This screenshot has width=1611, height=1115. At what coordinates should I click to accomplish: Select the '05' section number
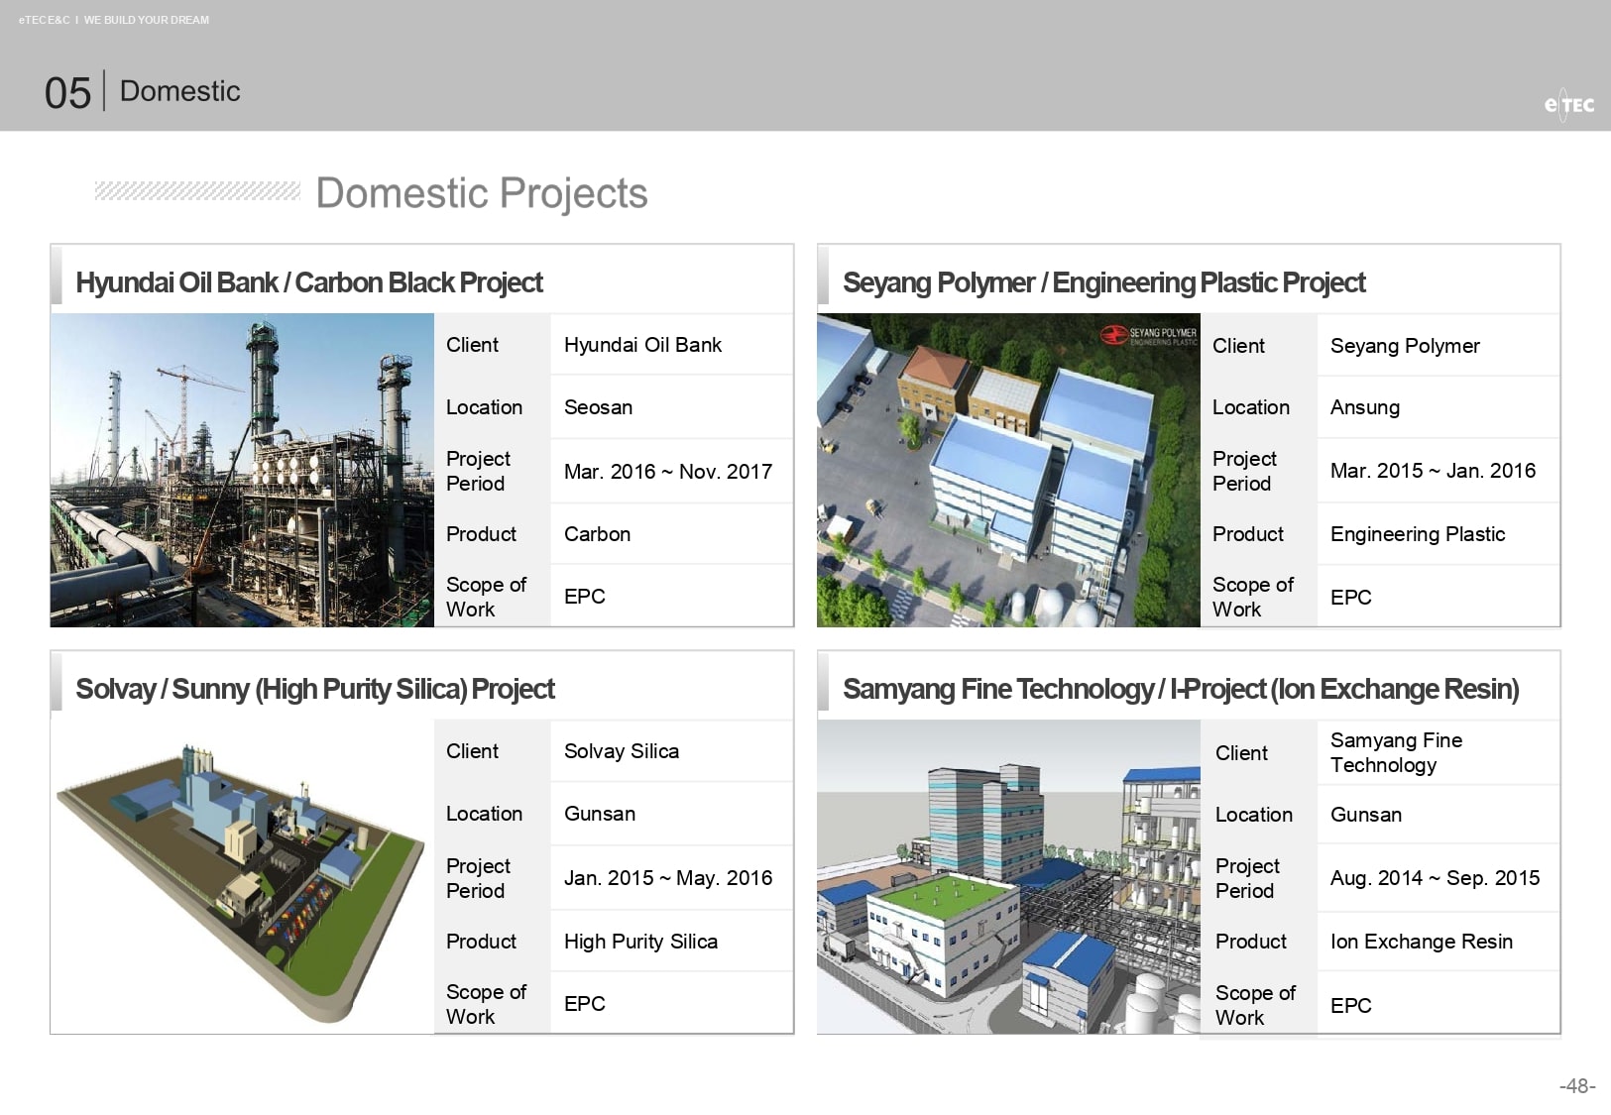tap(67, 93)
